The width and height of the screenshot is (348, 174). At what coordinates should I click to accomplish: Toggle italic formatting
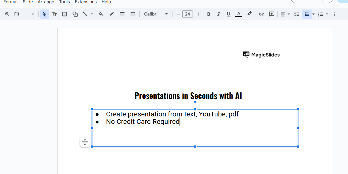[218, 14]
